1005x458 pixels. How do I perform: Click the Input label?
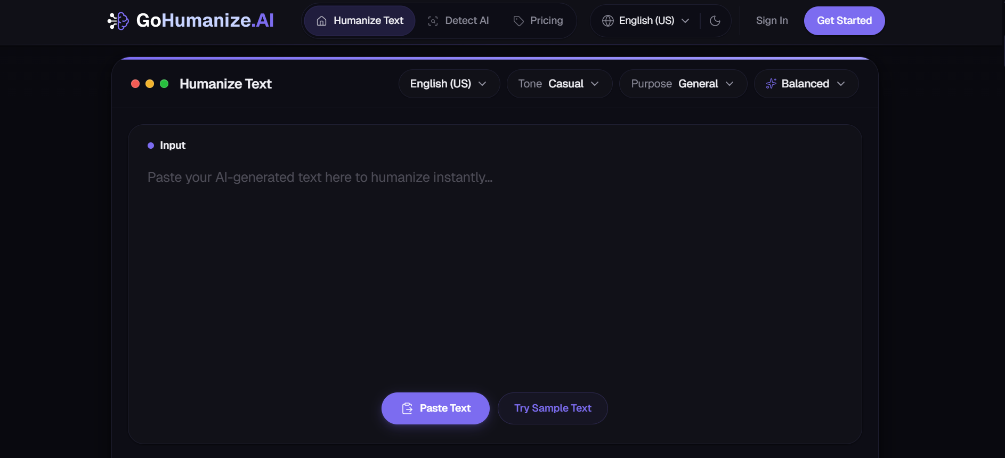(173, 146)
